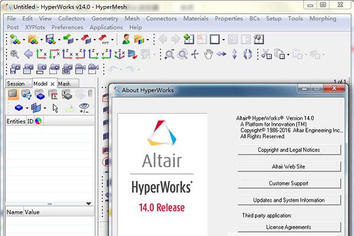Open the XYPlots menu
This screenshot has height=236, width=354.
point(35,27)
